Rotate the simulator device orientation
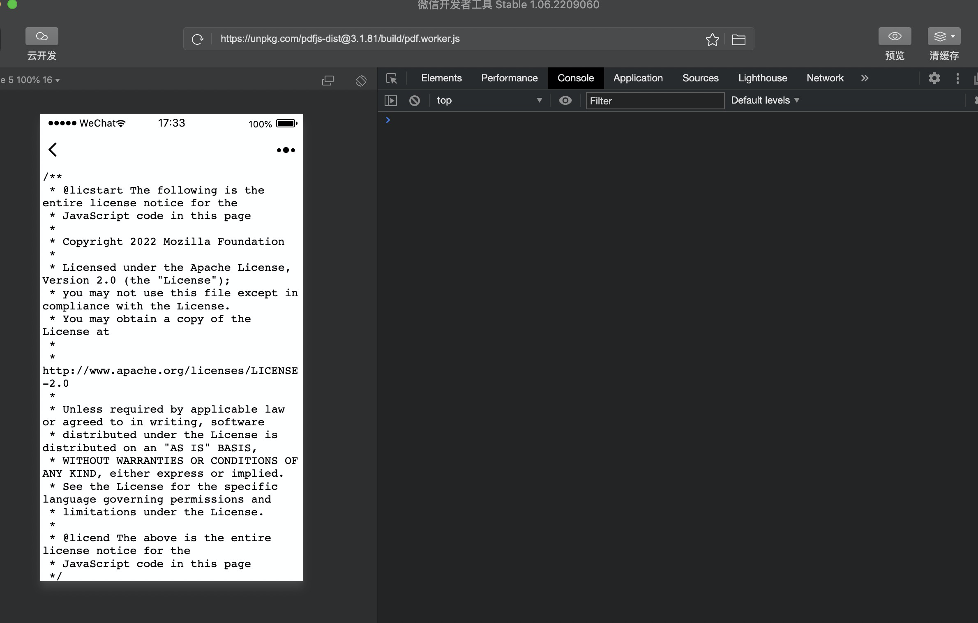The width and height of the screenshot is (978, 623). 361,80
